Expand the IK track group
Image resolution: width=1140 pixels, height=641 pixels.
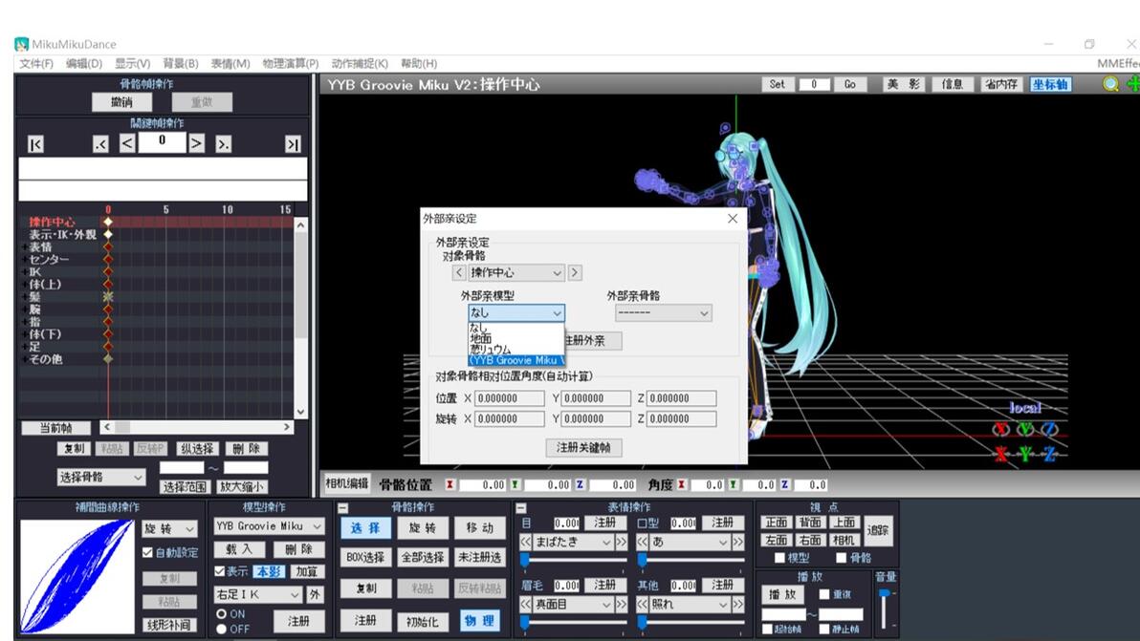coord(25,271)
